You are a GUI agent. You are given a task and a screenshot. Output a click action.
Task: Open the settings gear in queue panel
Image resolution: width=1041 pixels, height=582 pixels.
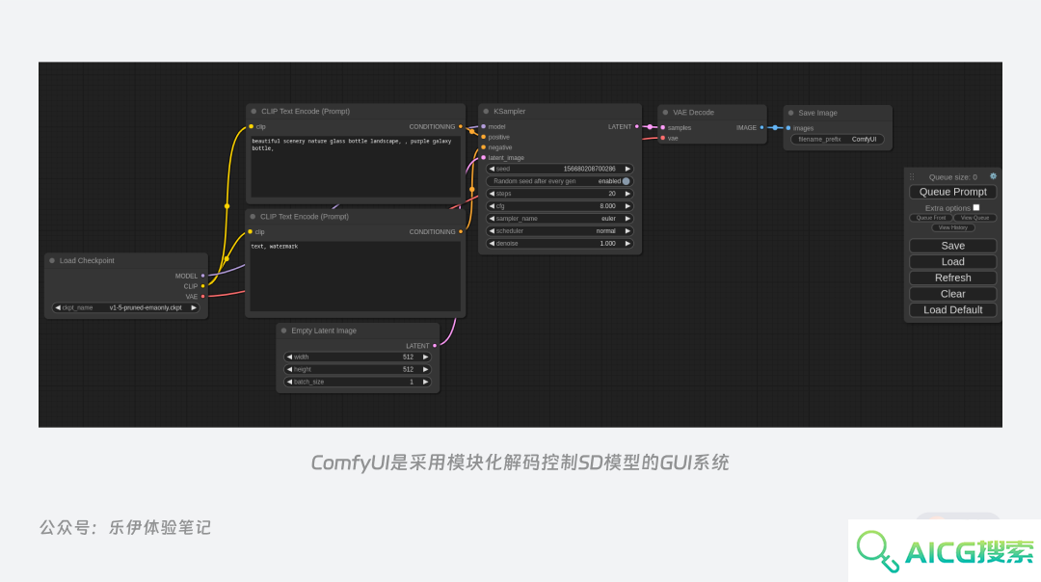coord(993,176)
